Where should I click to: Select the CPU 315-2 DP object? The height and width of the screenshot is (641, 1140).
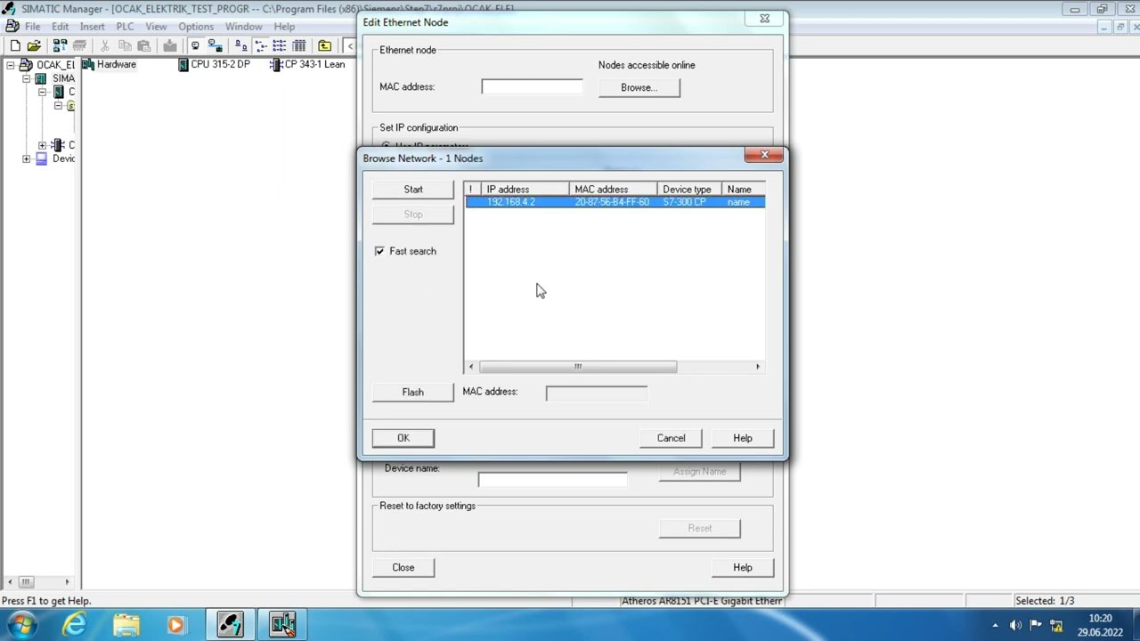pyautogui.click(x=214, y=64)
